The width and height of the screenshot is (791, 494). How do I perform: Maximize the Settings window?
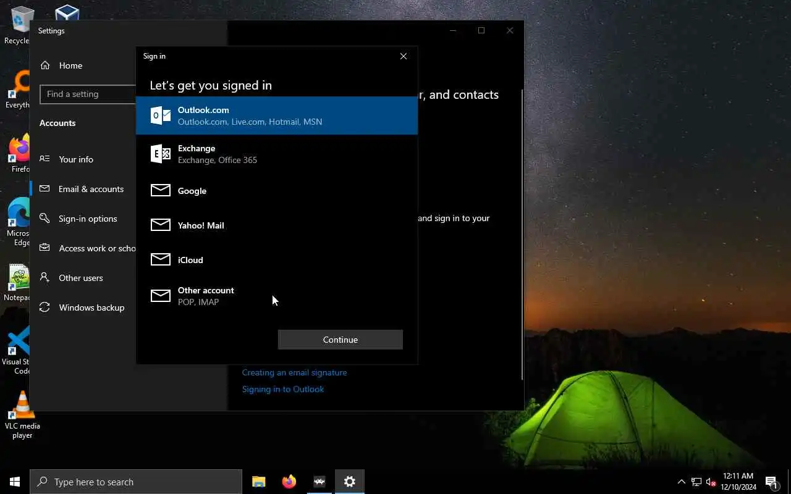[x=481, y=30]
